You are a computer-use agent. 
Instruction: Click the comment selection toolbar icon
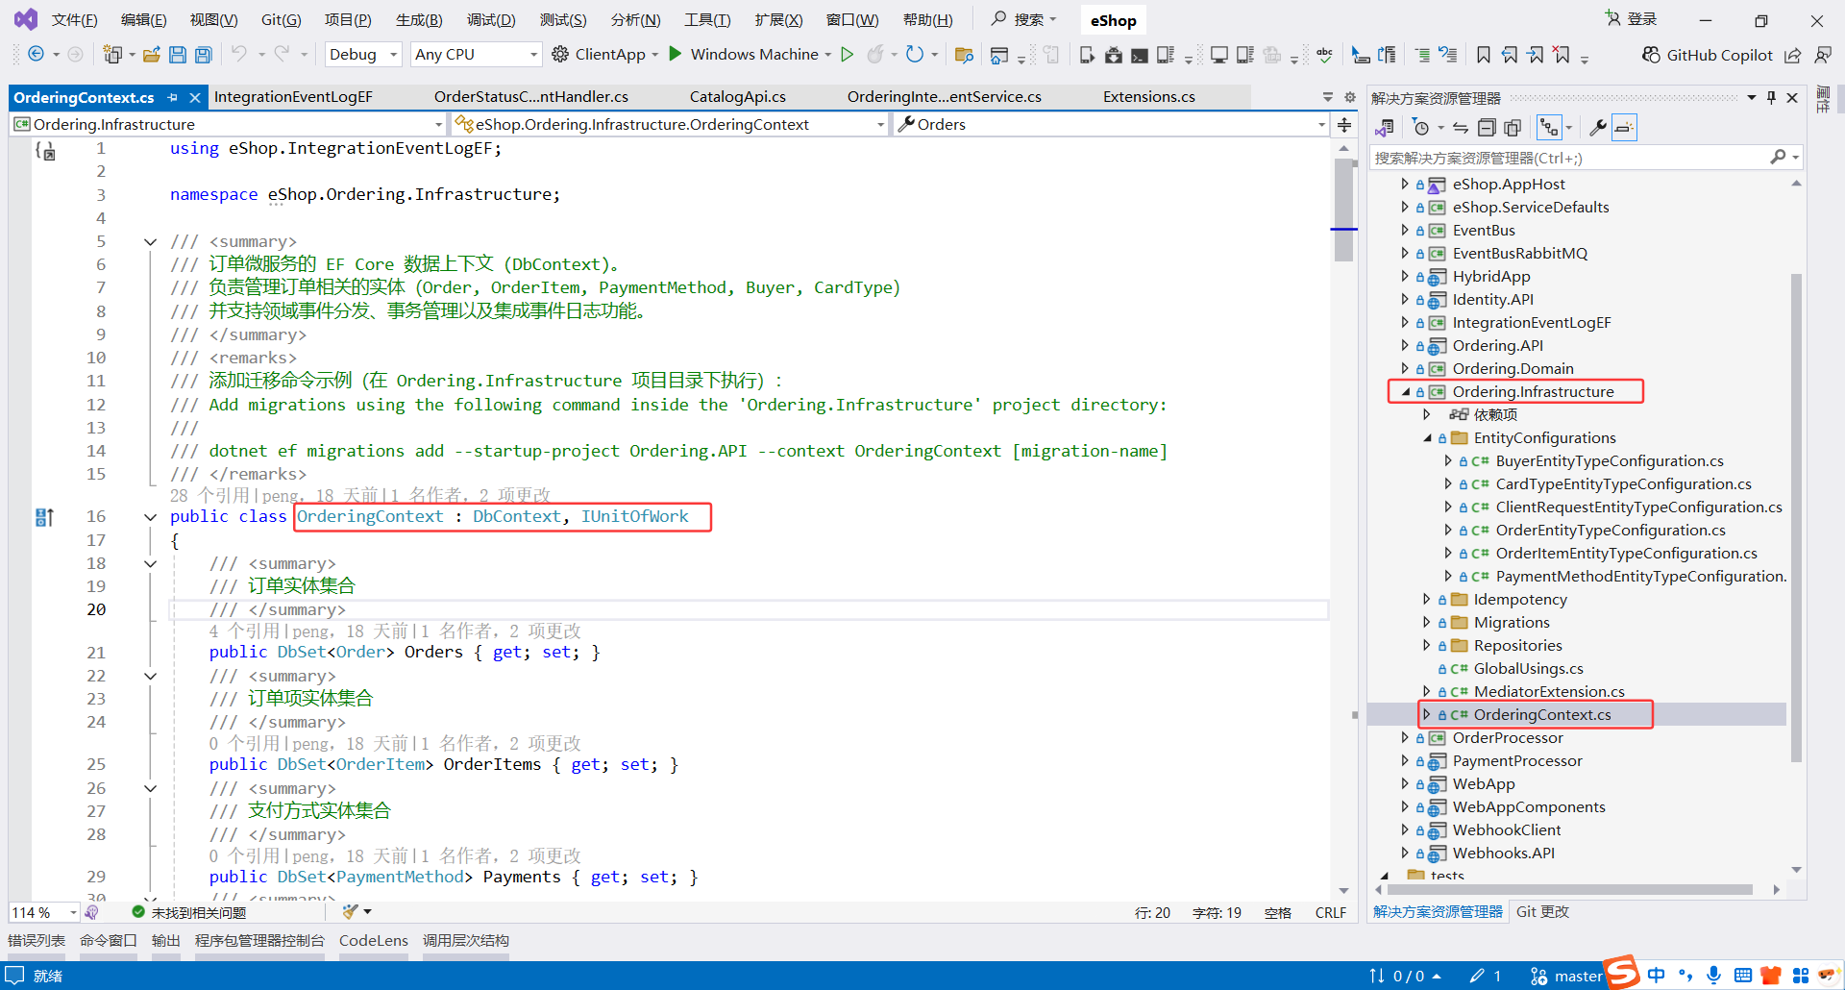[1422, 55]
